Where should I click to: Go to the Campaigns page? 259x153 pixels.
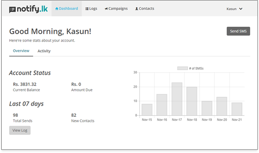pos(116,9)
